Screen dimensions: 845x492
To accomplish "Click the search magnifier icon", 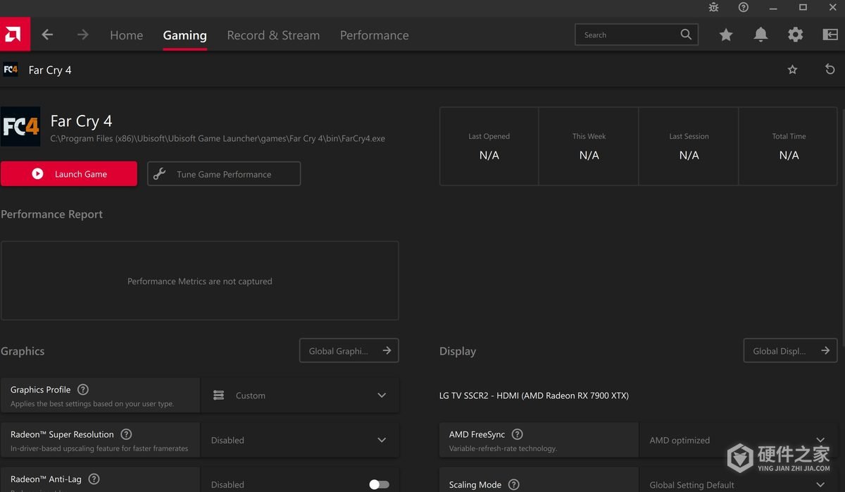I will click(x=686, y=35).
